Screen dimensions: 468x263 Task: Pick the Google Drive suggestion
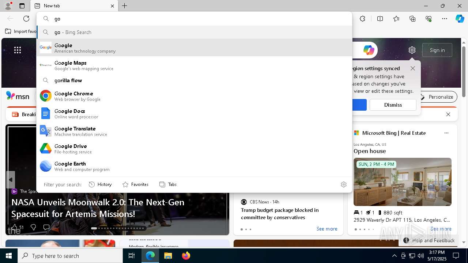tap(195, 148)
